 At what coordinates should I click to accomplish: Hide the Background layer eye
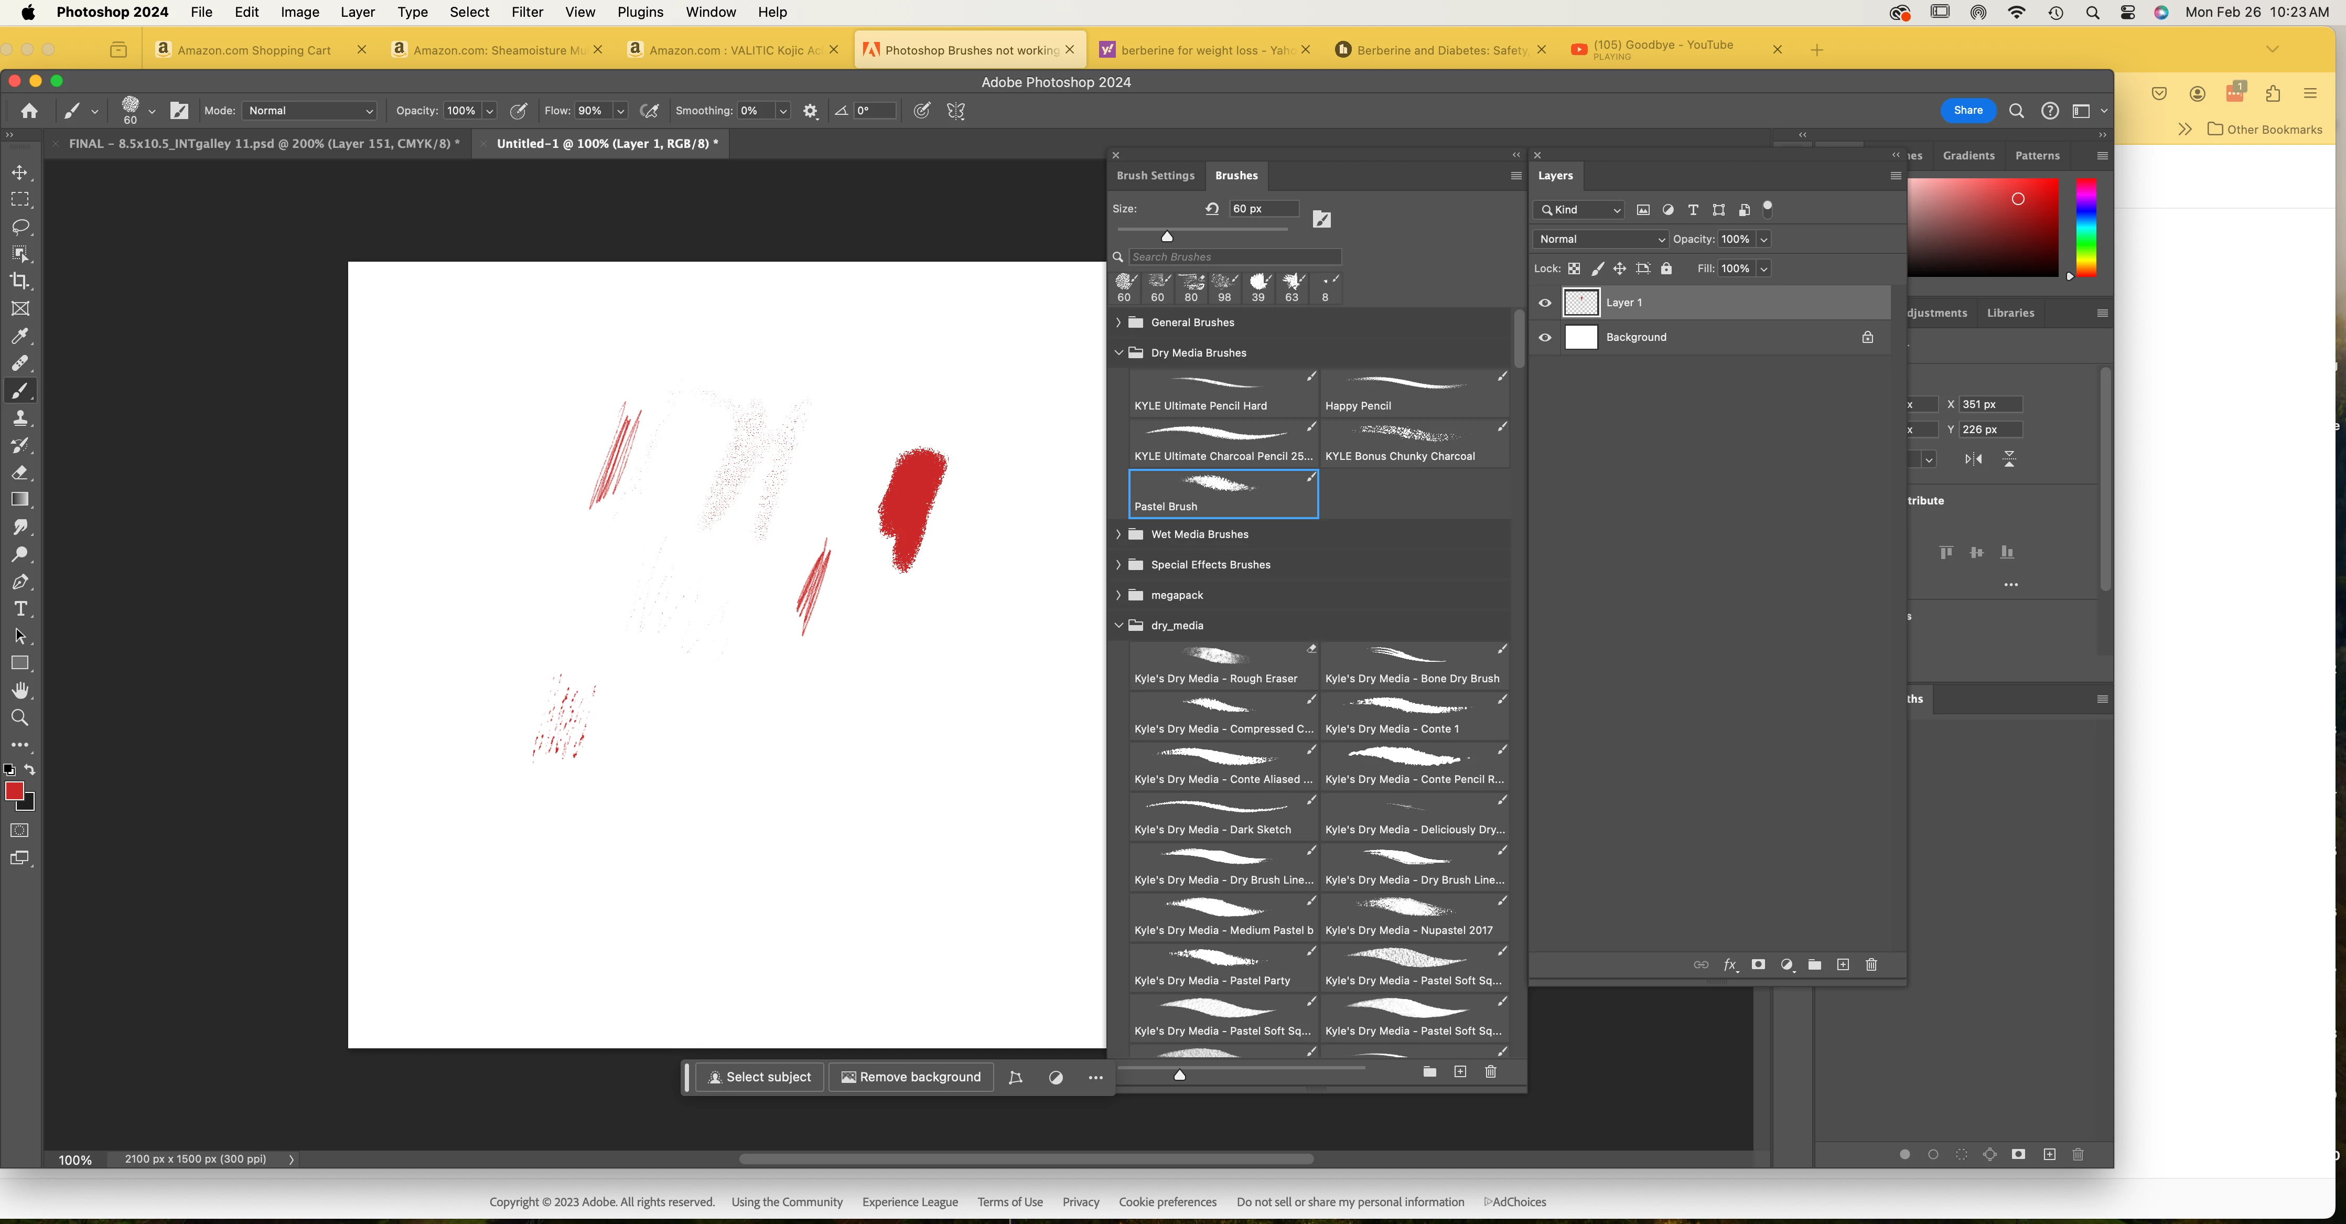[x=1545, y=338]
